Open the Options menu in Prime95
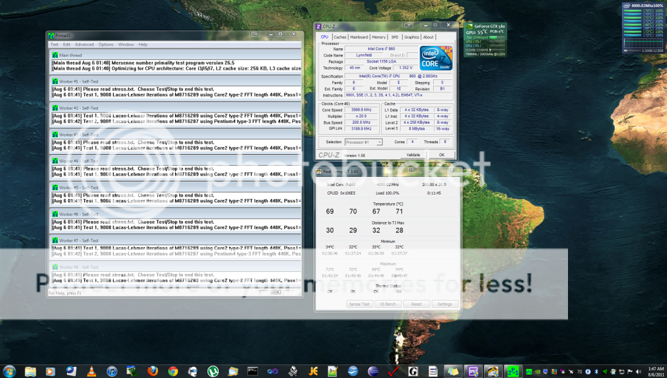The image size is (667, 378). (x=106, y=44)
